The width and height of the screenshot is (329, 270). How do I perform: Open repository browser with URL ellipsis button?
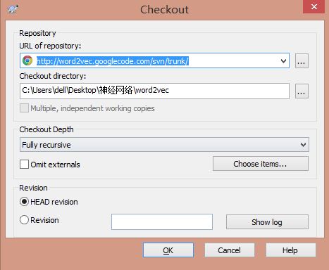(302, 61)
